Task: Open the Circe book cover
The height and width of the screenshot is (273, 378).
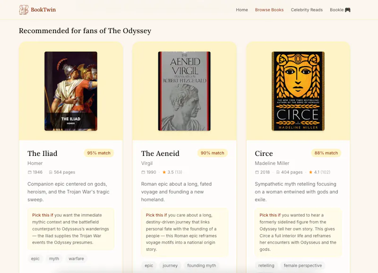Action: click(298, 91)
